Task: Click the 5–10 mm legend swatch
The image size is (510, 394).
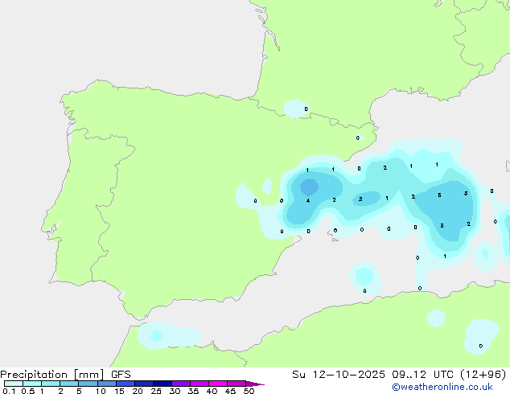Action: 88,384
